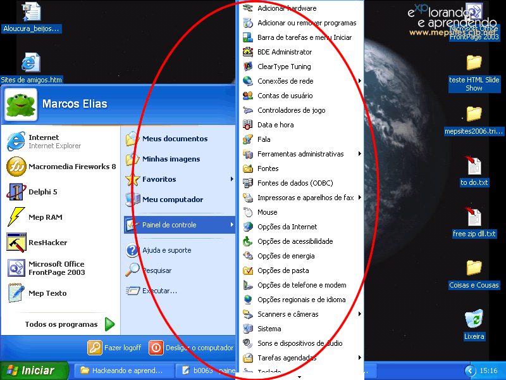Expand Scanners e câmeras submenu arrow
This screenshot has height=380, width=506.
359,313
